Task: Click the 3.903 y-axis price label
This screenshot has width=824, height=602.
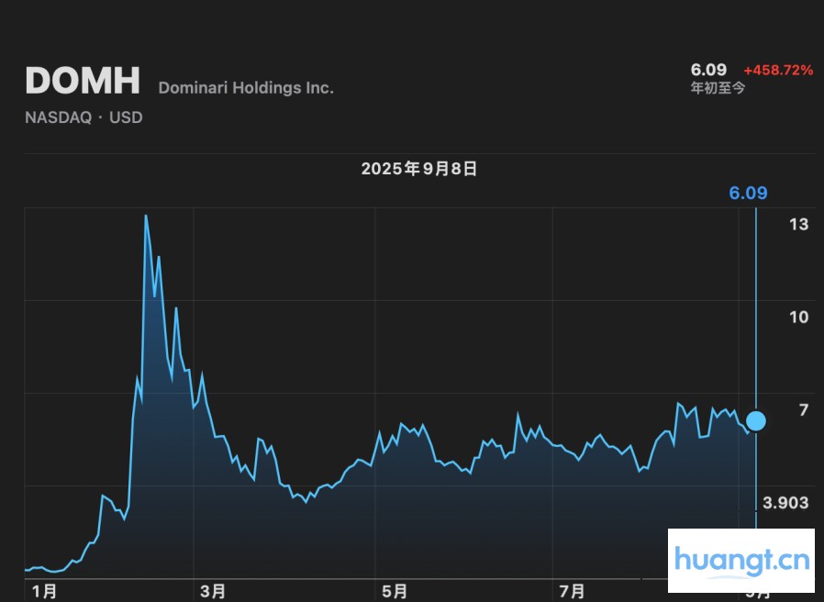Action: [786, 502]
